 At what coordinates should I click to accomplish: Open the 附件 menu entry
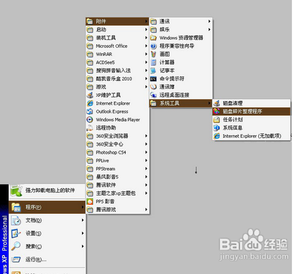[117, 22]
